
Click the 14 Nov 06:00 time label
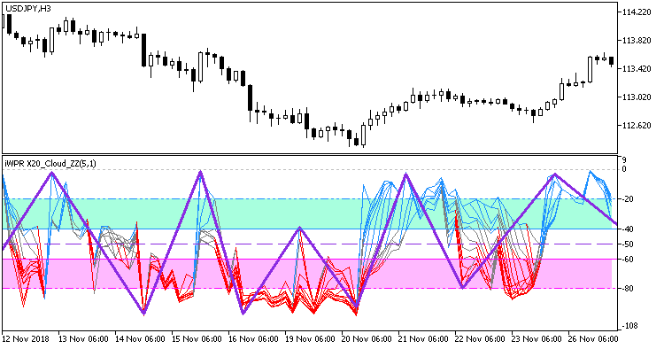[x=140, y=339]
